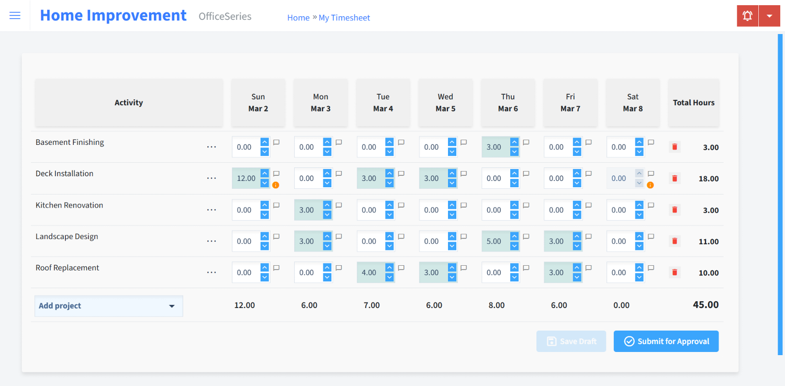The height and width of the screenshot is (386, 785).
Task: Increase Basement Finishing hours for Thursday
Action: coord(514,142)
